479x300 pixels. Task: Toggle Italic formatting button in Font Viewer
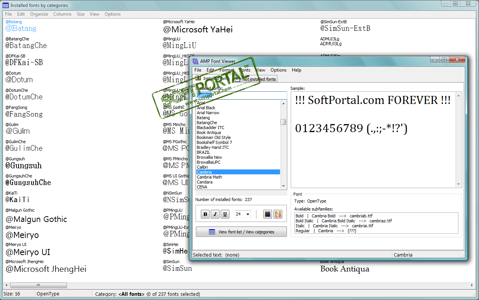point(215,214)
